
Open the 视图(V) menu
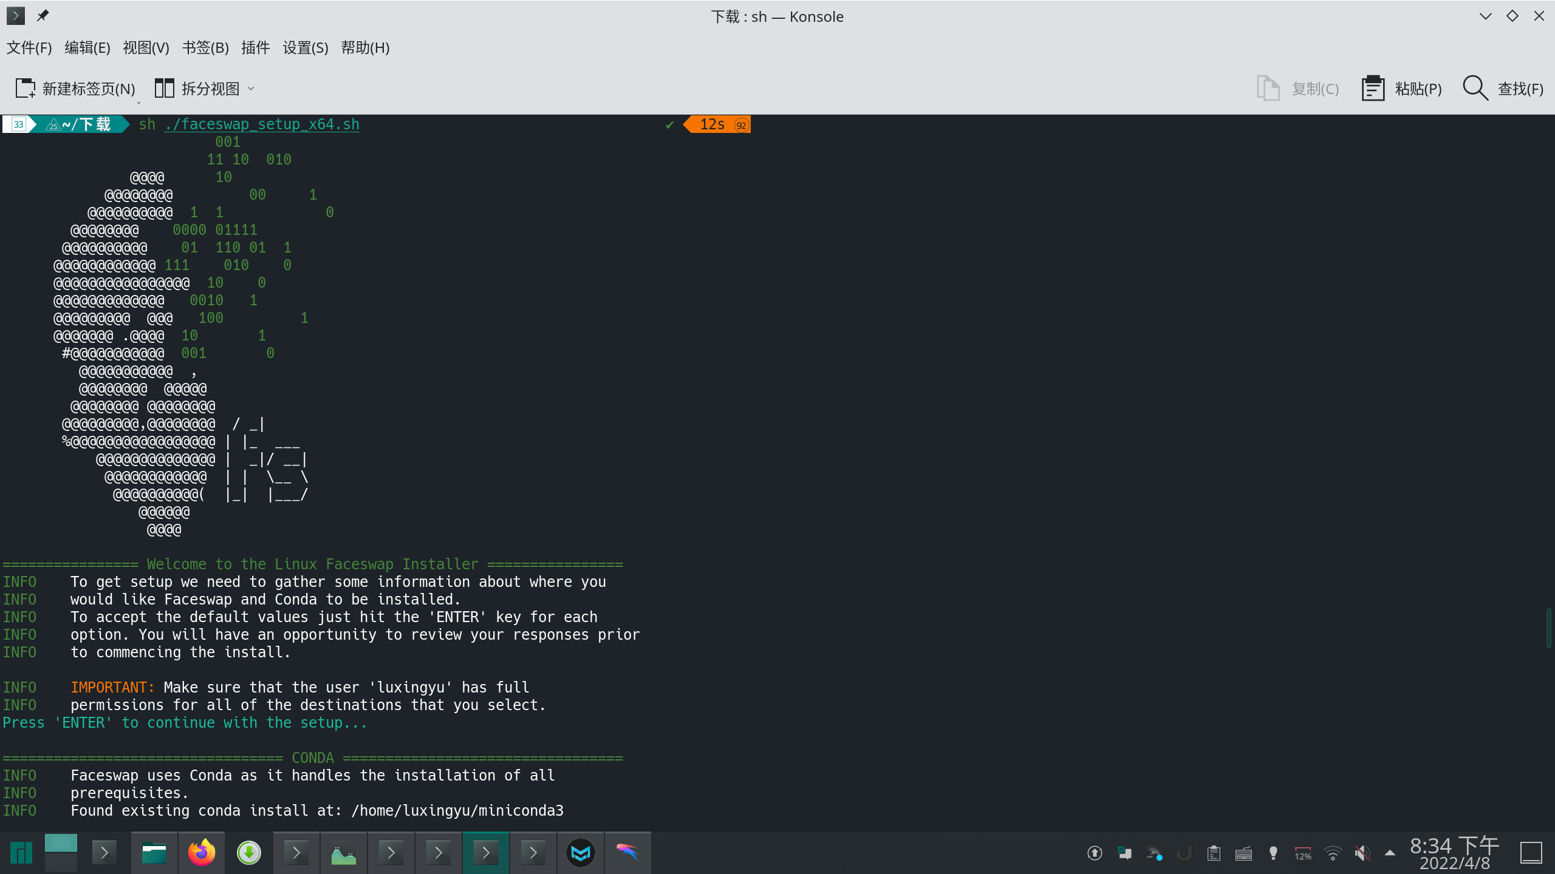[x=146, y=47]
